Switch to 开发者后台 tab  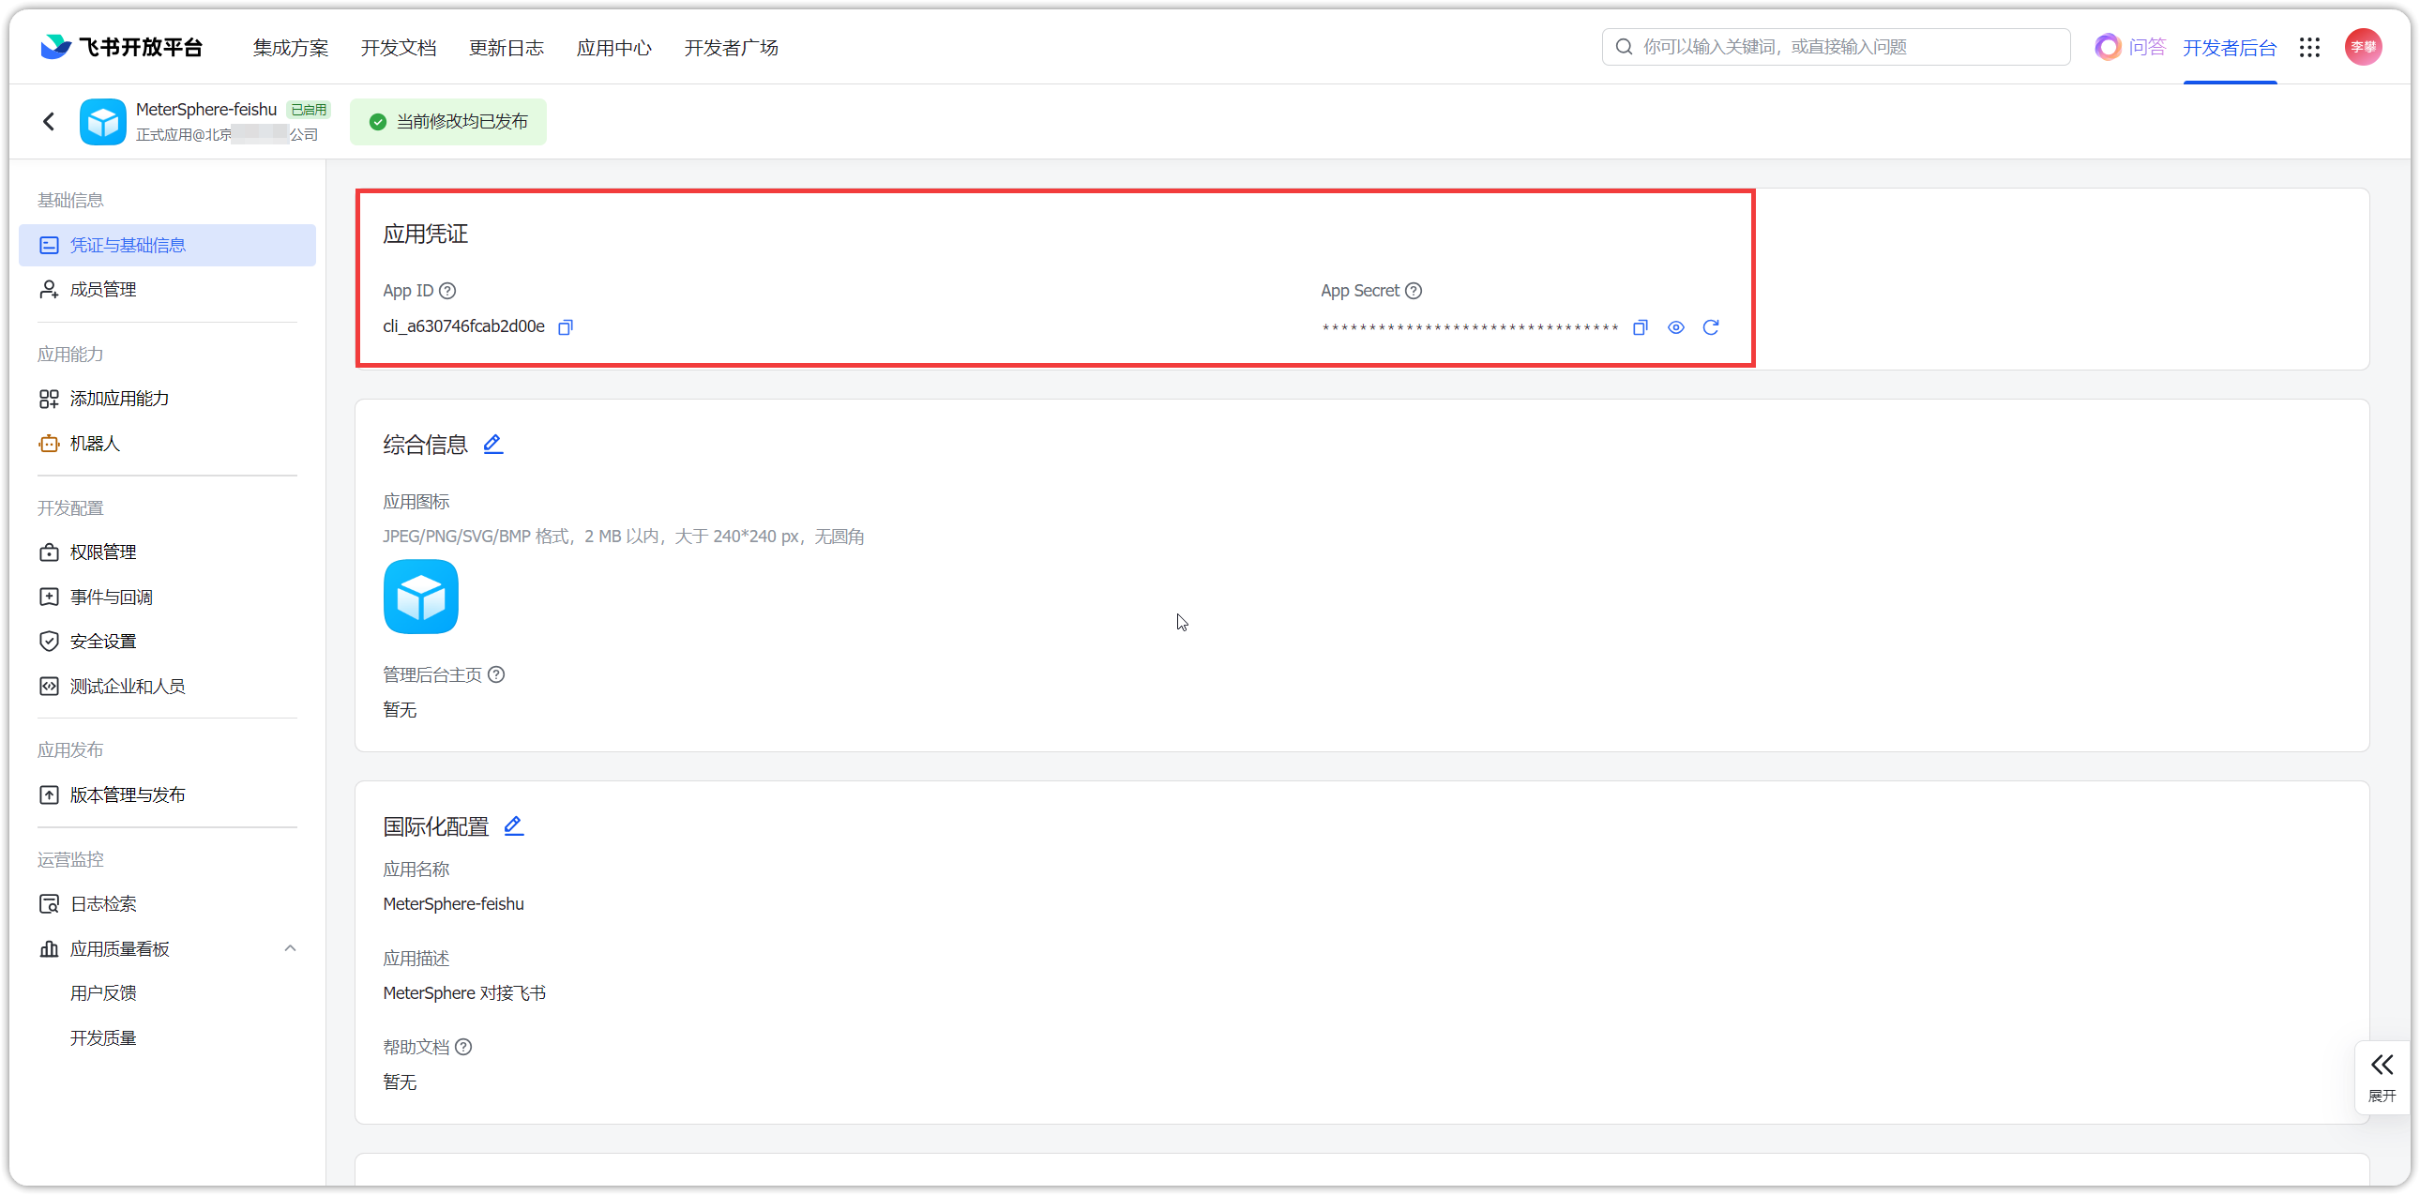pos(2231,48)
